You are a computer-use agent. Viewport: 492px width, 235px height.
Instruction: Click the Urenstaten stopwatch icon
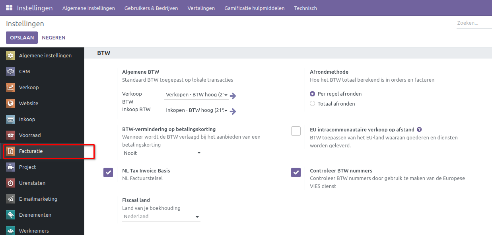click(11, 183)
